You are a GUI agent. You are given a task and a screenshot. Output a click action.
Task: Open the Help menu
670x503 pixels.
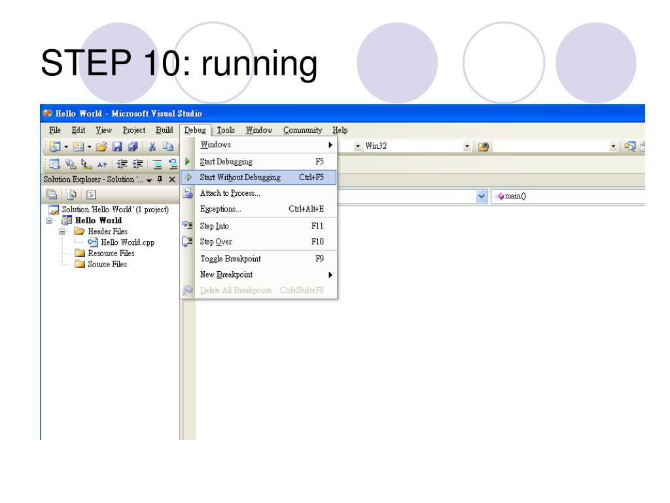[x=340, y=130]
